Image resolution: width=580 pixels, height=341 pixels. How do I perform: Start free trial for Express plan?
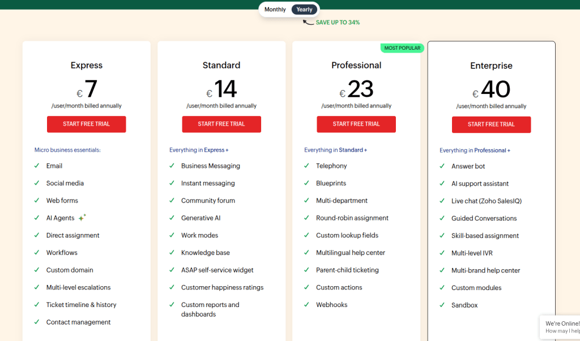pos(87,124)
